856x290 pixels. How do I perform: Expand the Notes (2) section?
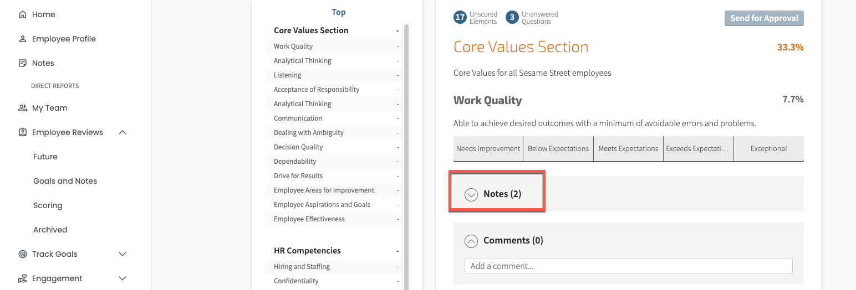click(471, 194)
